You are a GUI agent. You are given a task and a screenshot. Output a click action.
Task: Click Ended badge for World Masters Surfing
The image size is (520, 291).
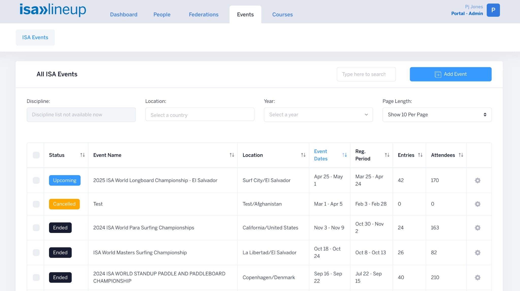coord(60,252)
